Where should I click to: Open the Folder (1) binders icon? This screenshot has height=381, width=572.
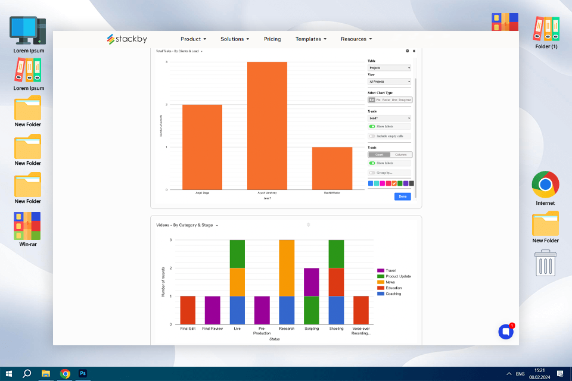[546, 33]
